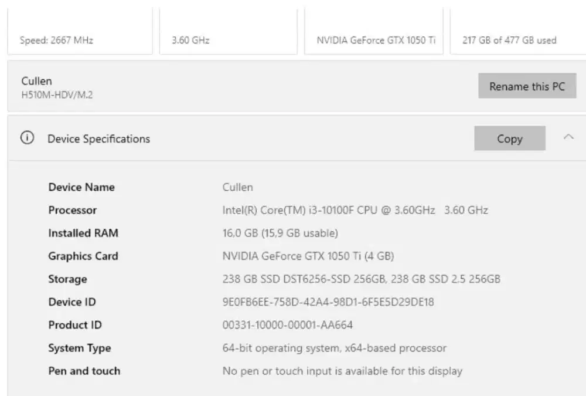The image size is (586, 396).
Task: Collapse the Device Specifications section
Action: click(x=568, y=136)
